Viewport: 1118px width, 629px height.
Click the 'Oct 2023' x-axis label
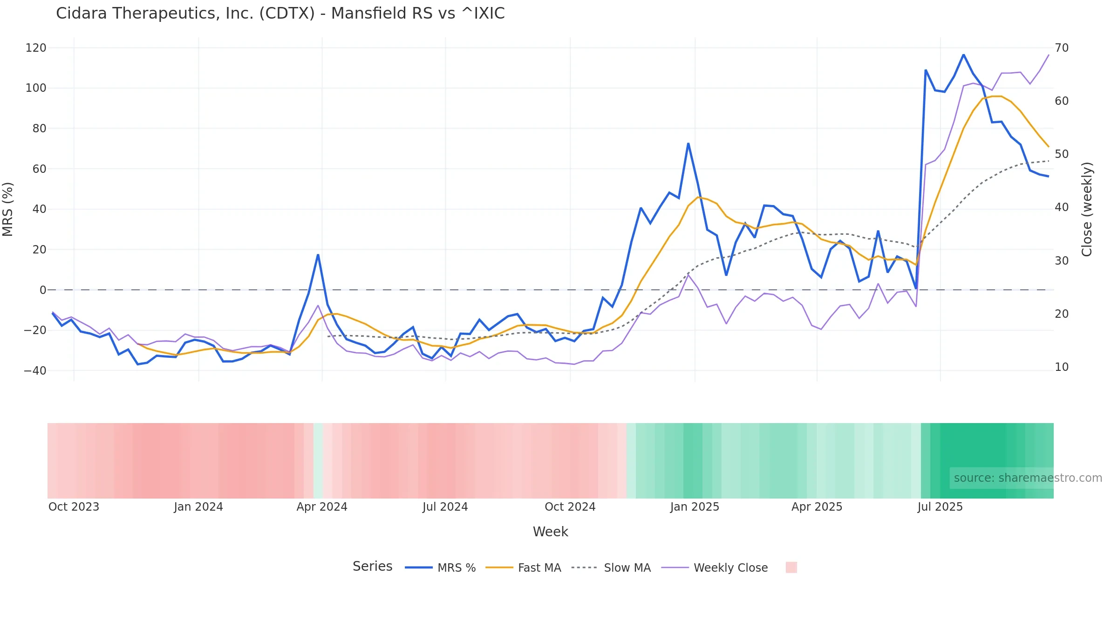(74, 507)
